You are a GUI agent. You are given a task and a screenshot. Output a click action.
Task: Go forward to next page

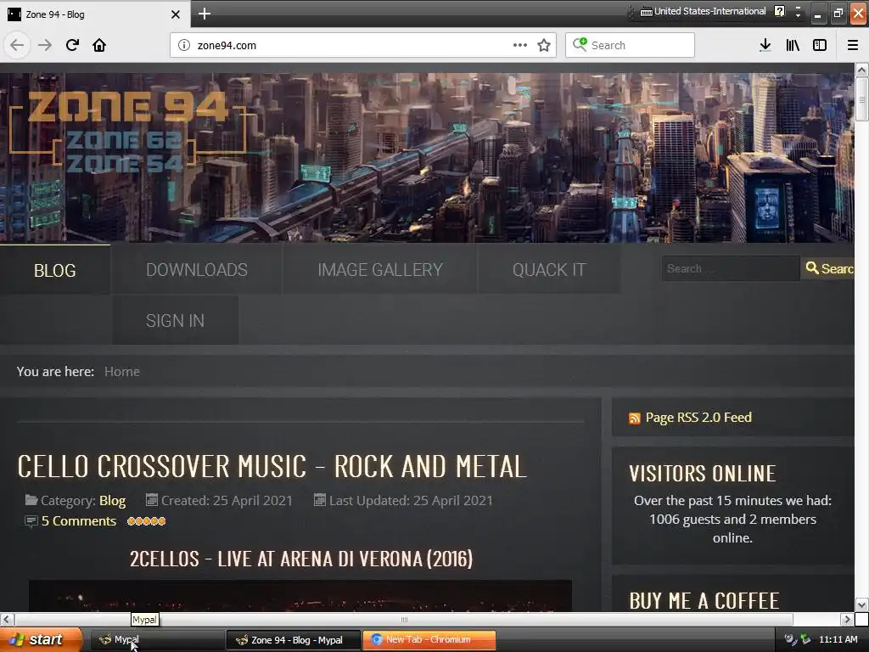(x=45, y=45)
